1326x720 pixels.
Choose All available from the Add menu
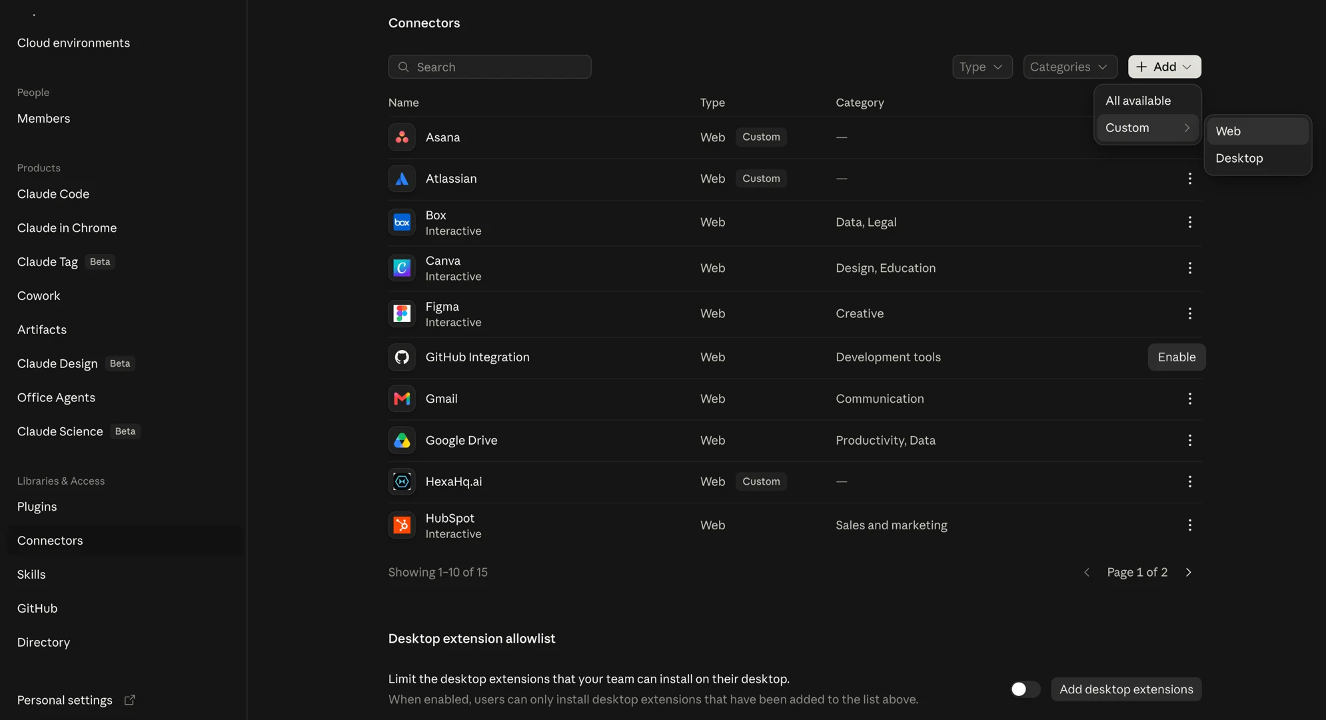pos(1147,101)
